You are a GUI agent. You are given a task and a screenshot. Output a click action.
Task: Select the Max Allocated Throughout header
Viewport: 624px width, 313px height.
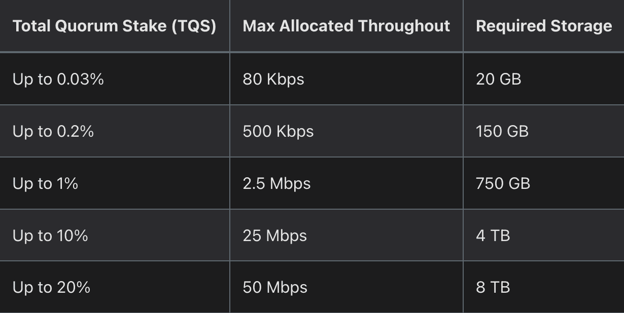point(346,26)
